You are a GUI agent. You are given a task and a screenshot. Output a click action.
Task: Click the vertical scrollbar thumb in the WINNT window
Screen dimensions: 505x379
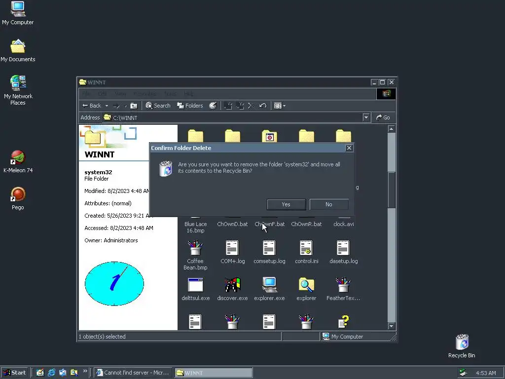click(x=391, y=190)
